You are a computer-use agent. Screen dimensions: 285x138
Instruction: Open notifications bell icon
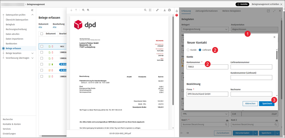[x=177, y=11]
